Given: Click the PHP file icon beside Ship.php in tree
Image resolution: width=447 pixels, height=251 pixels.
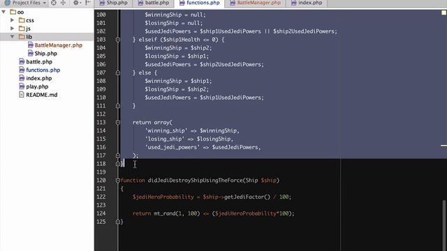Looking at the screenshot, I should [30, 53].
